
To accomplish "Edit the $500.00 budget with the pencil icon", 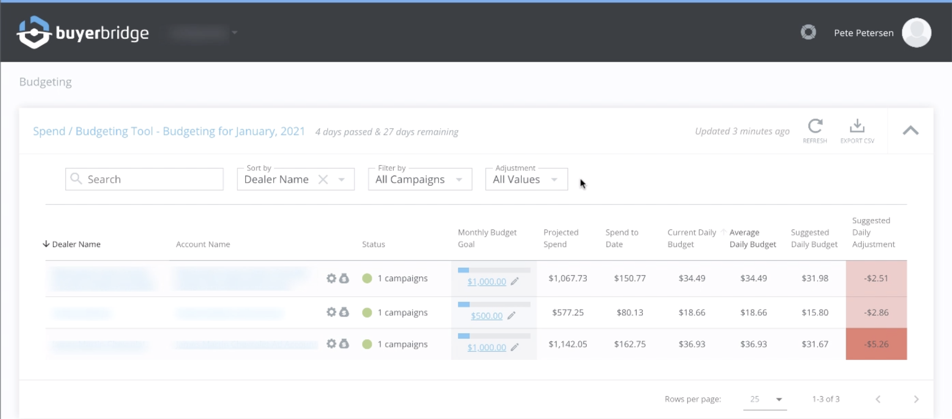I will click(x=512, y=316).
